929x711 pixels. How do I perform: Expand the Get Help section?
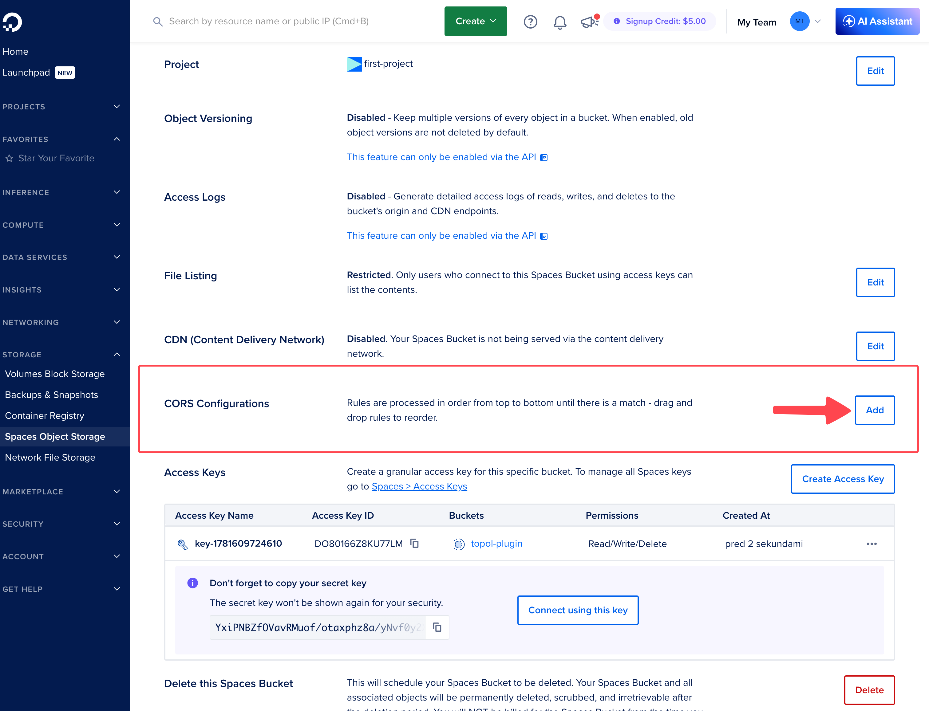click(x=117, y=589)
